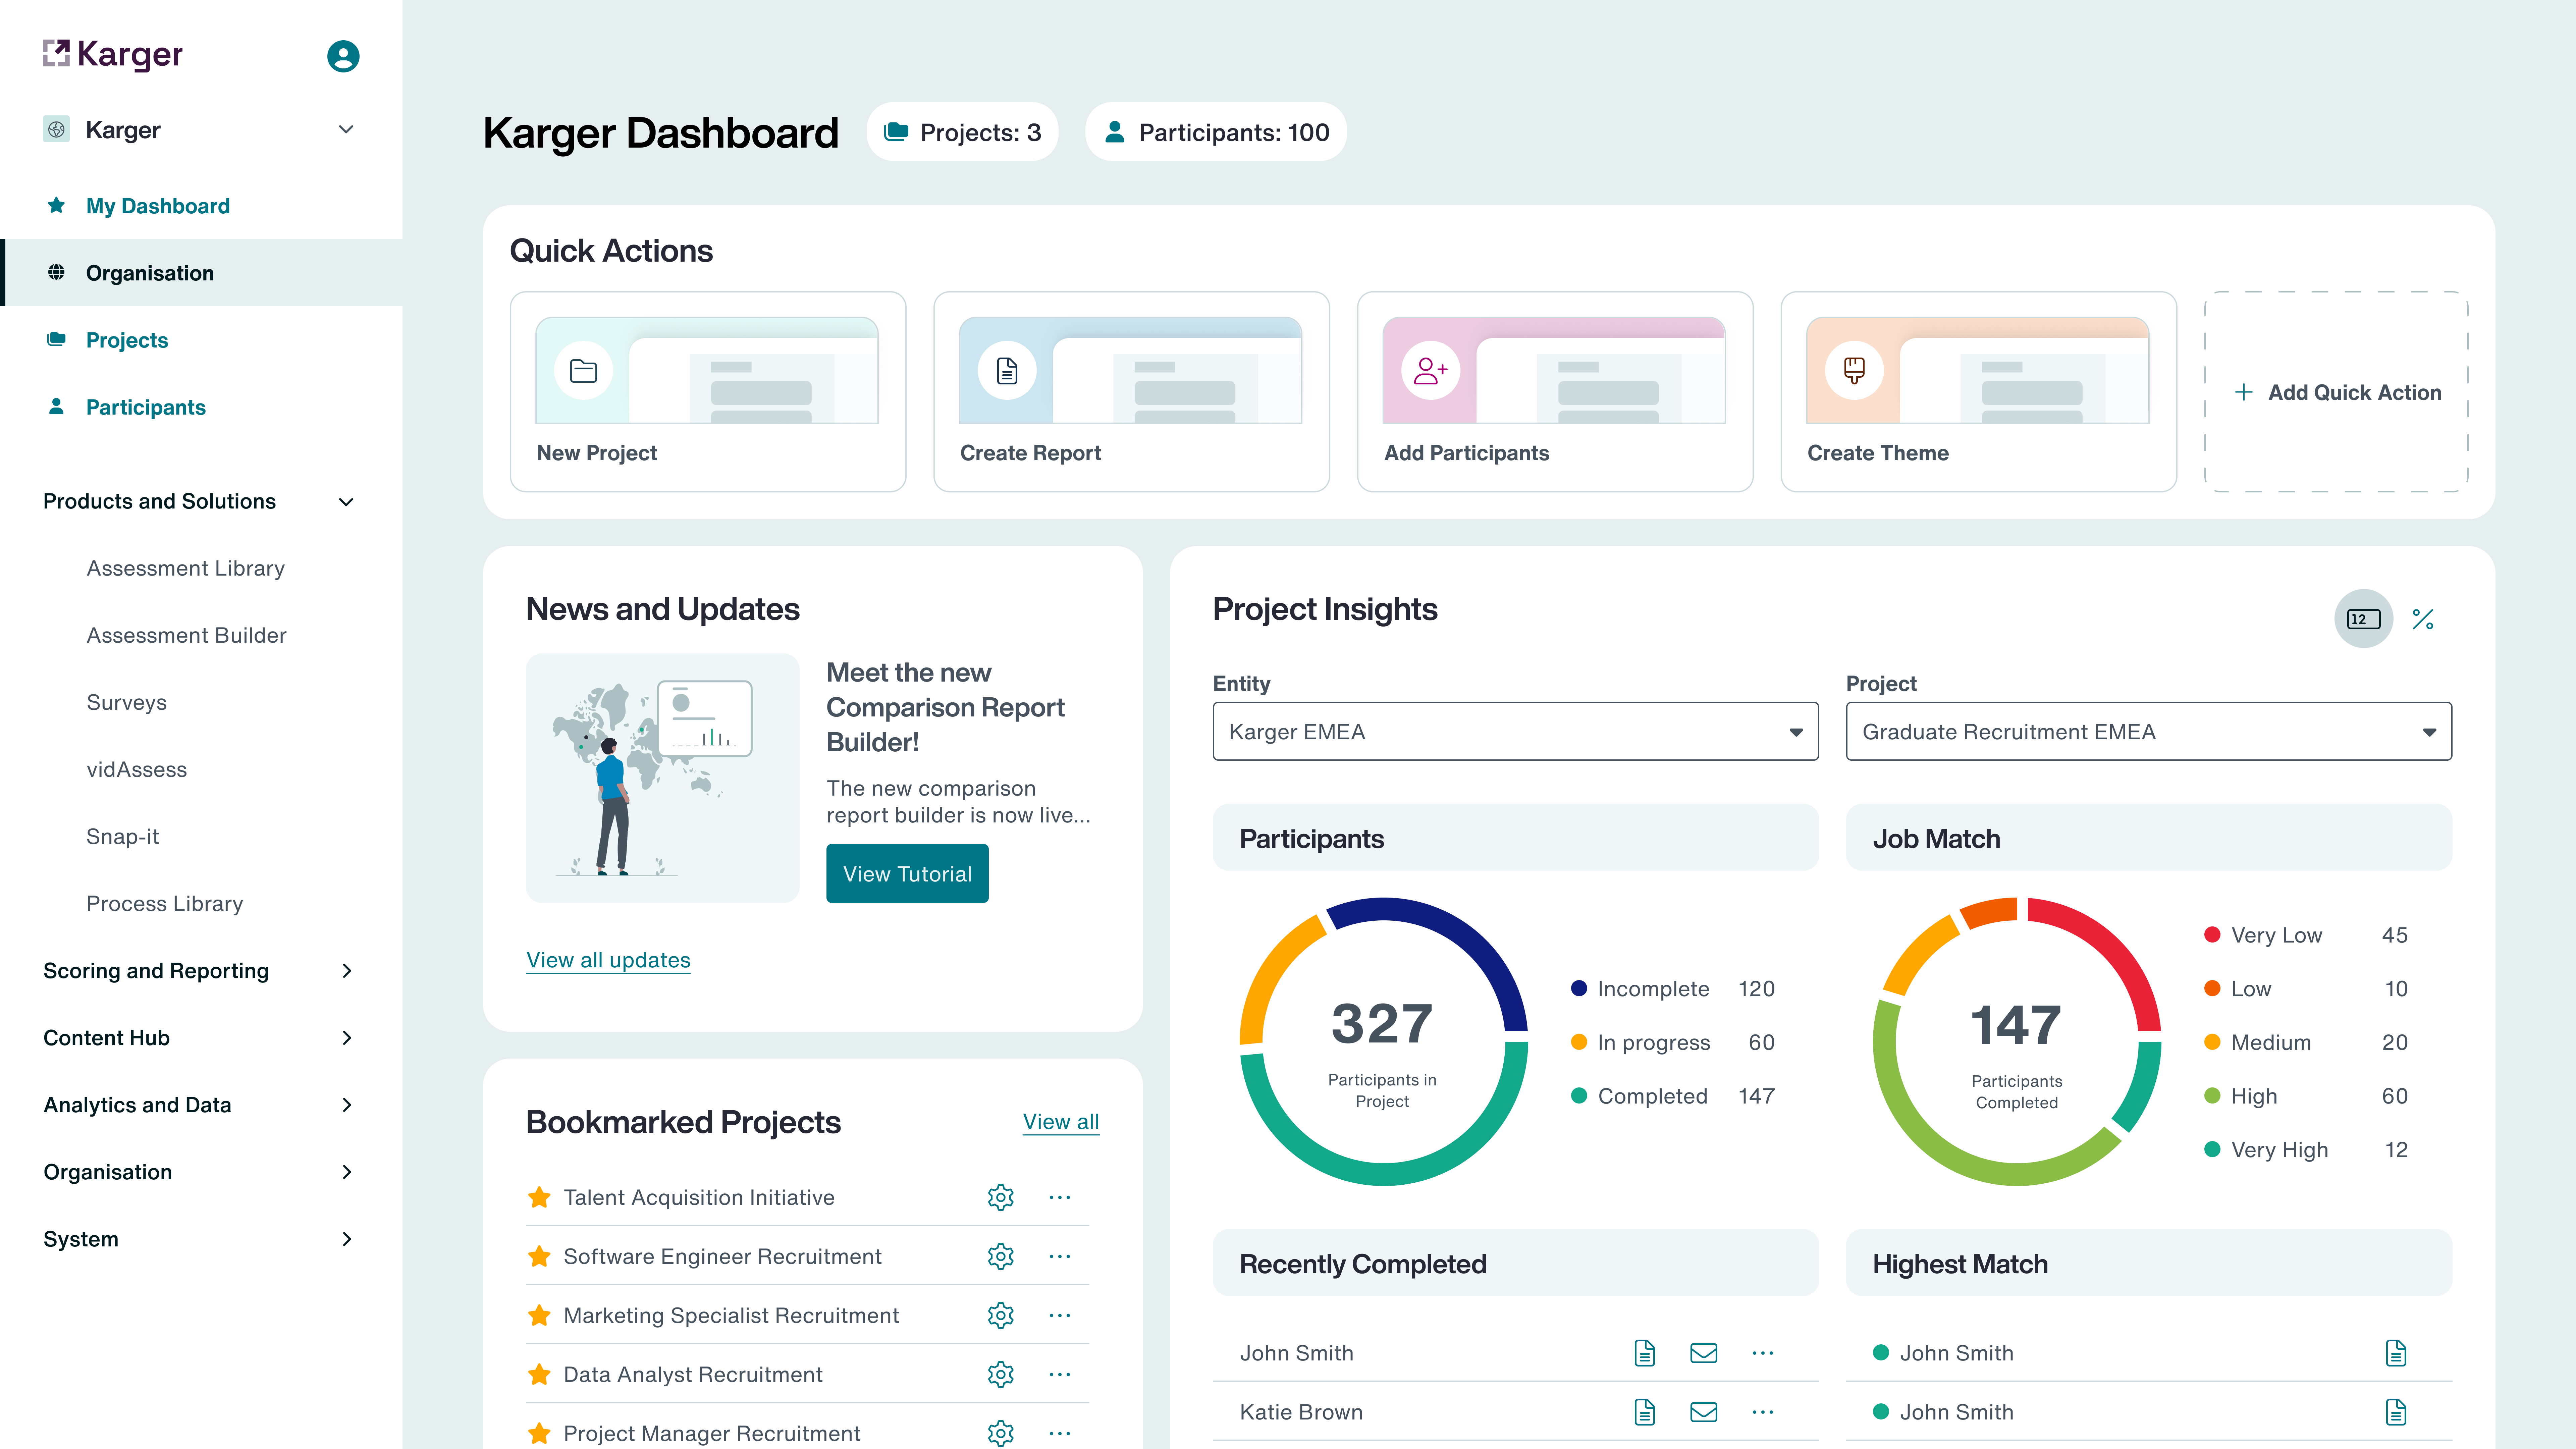Click the Create Theme paintbrush icon

pyautogui.click(x=1854, y=371)
